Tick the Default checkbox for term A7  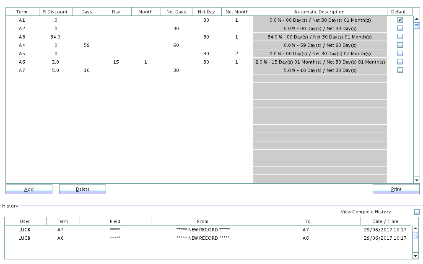[x=400, y=70]
